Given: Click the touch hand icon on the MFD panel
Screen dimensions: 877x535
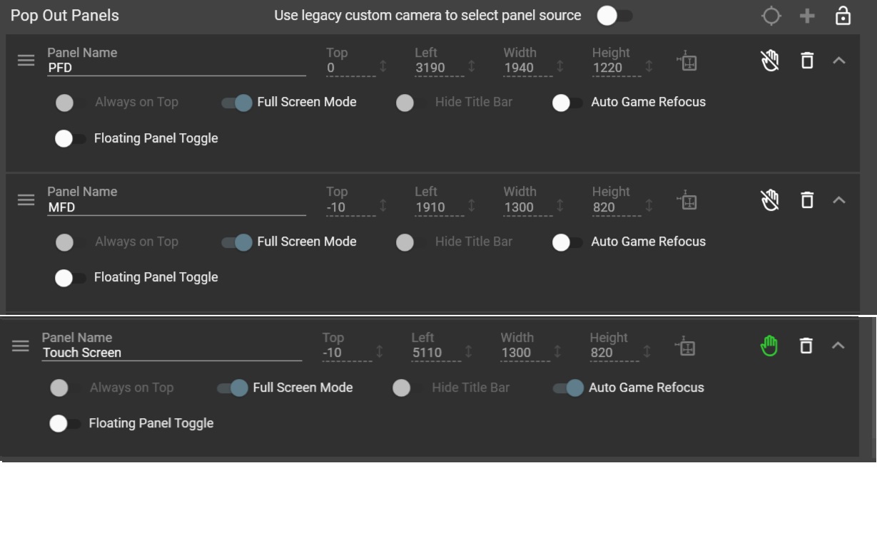Looking at the screenshot, I should pyautogui.click(x=769, y=200).
